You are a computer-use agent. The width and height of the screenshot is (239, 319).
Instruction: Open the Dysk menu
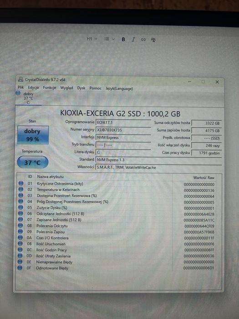coord(81,88)
